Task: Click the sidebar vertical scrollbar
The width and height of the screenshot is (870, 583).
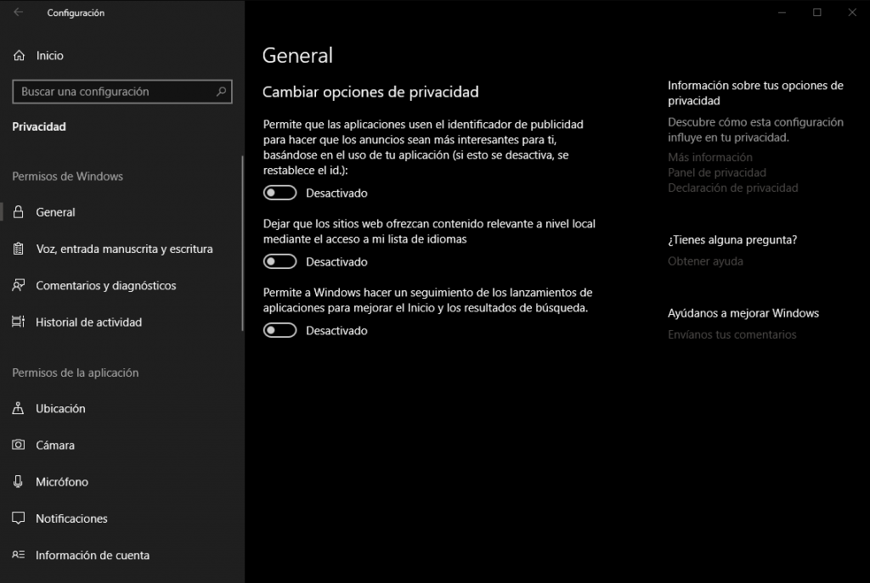Action: [x=242, y=244]
